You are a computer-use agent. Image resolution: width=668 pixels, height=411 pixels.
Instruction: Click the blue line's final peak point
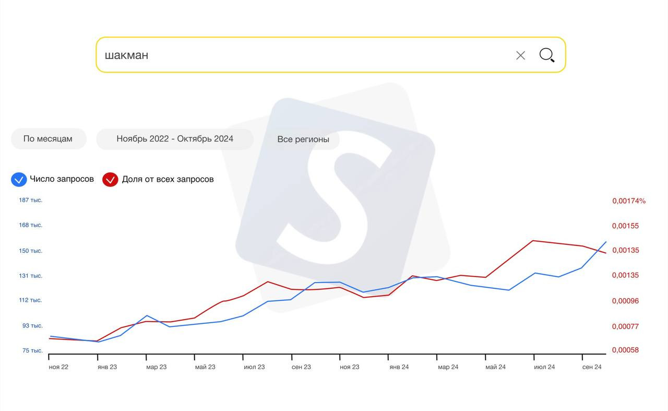(606, 242)
